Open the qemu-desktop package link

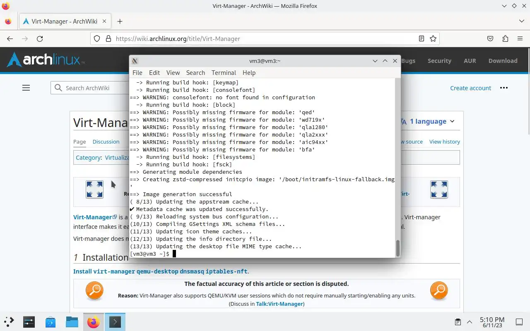[x=157, y=271]
